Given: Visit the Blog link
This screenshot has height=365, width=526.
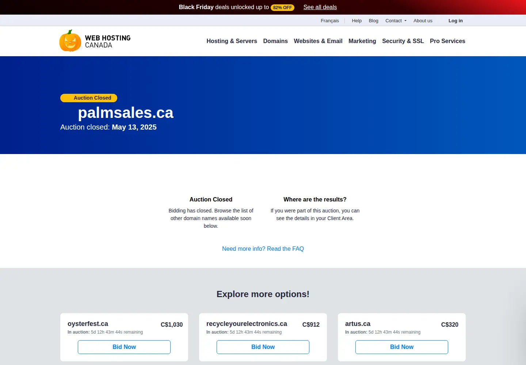Looking at the screenshot, I should [374, 21].
